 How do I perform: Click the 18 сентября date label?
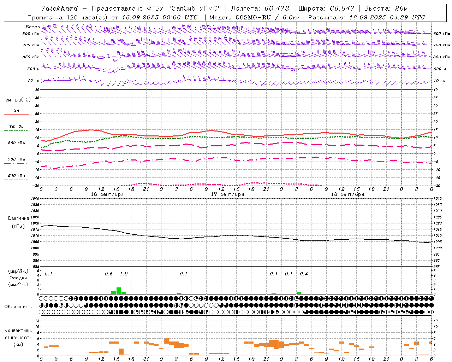click(347, 194)
